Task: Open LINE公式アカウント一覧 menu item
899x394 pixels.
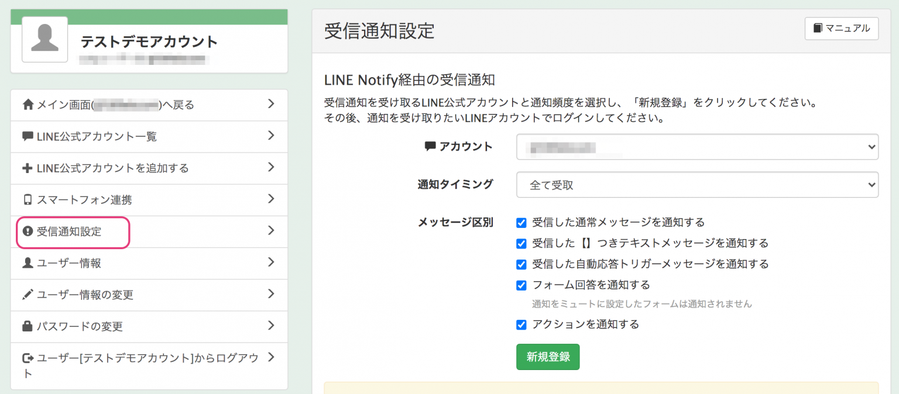Action: (149, 137)
